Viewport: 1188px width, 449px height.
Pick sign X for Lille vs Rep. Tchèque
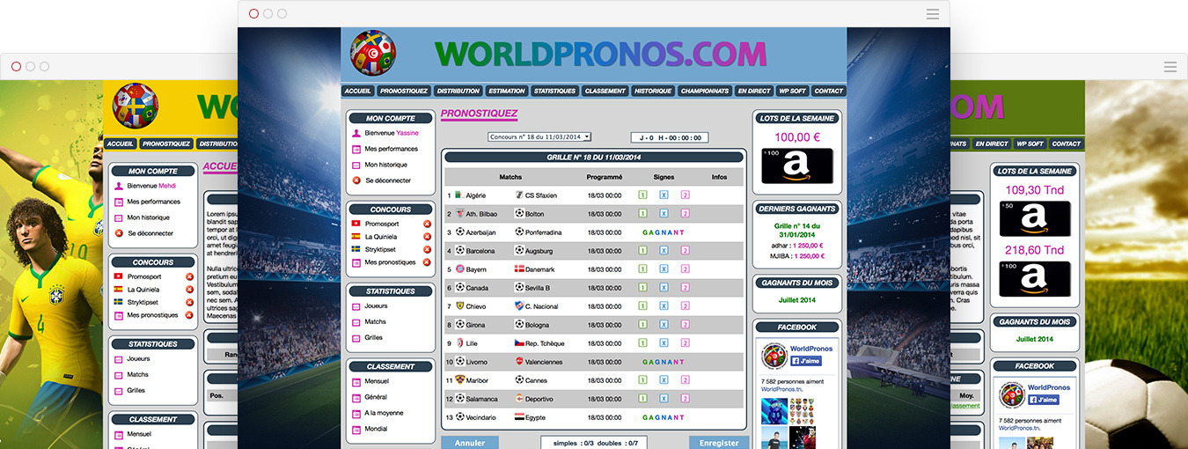(x=664, y=343)
